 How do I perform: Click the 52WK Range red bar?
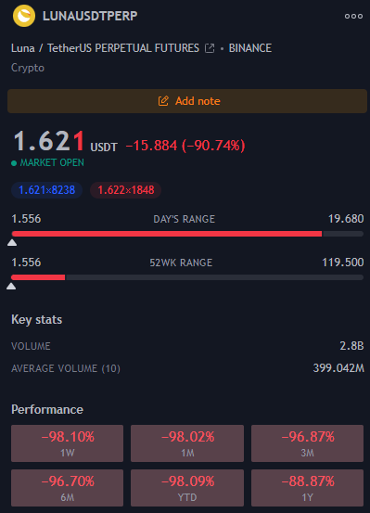click(38, 277)
